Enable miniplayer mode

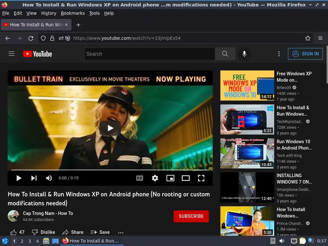coord(170,178)
